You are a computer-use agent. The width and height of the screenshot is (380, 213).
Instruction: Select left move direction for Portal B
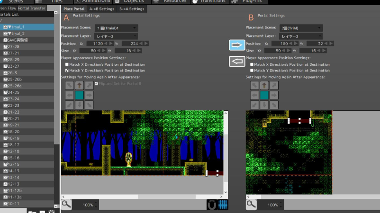[x=254, y=95]
